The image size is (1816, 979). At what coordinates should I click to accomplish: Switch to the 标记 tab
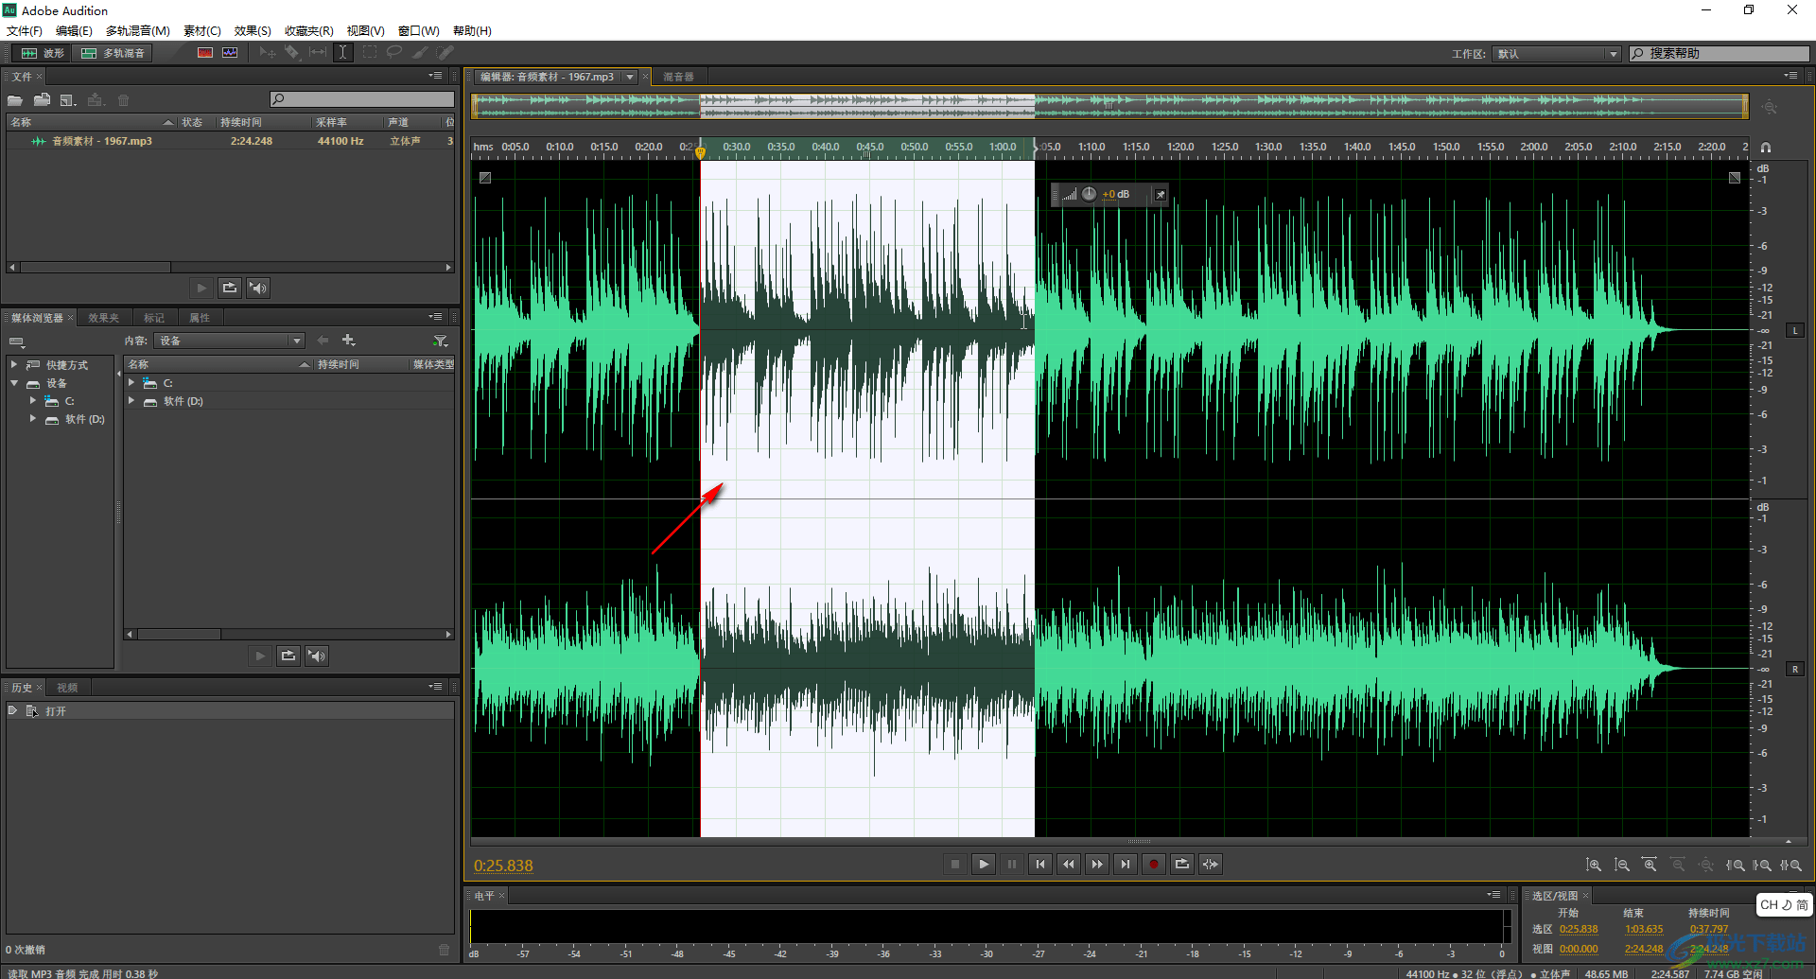[154, 318]
